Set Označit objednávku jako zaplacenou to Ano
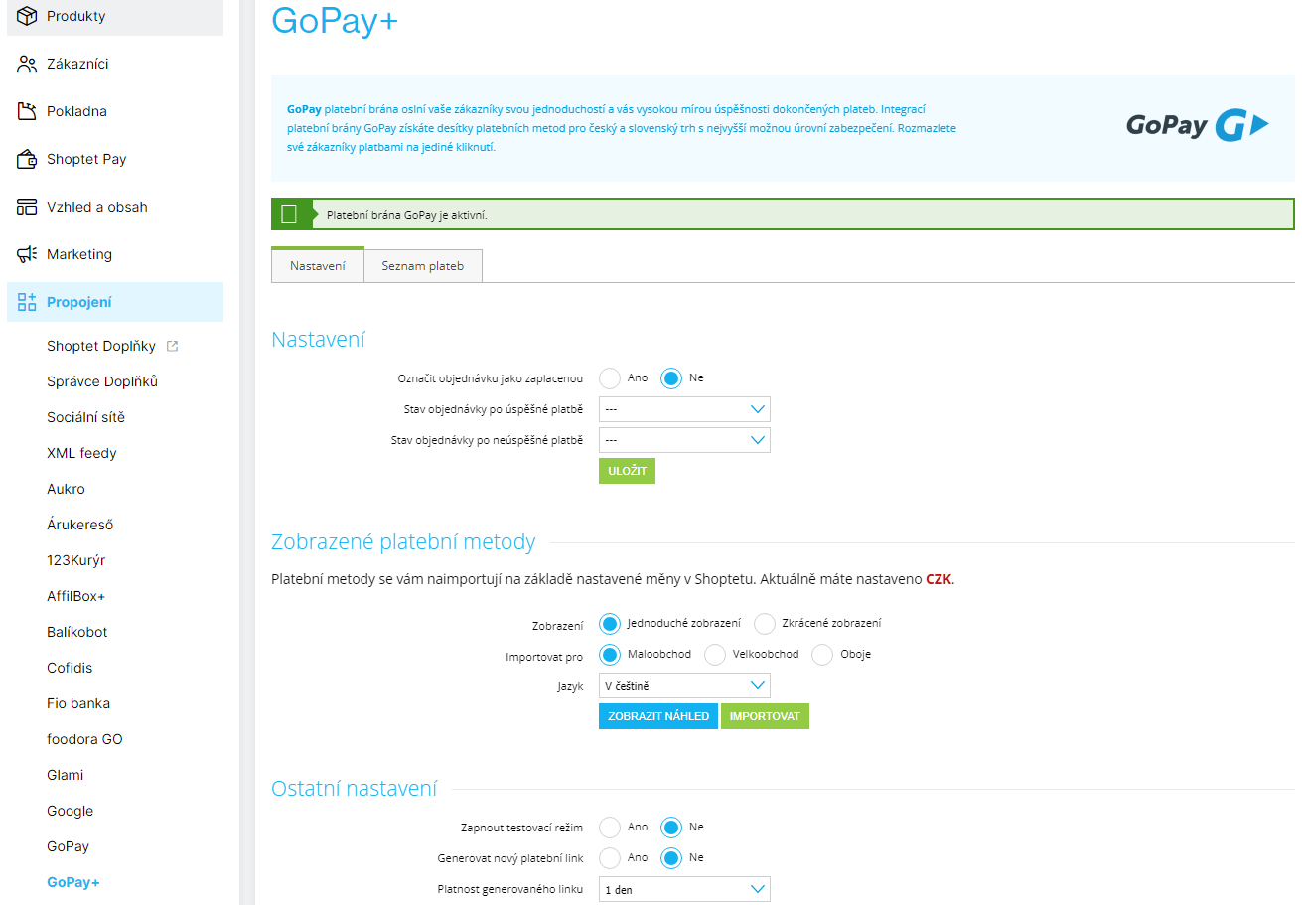This screenshot has height=905, width=1302. 610,378
